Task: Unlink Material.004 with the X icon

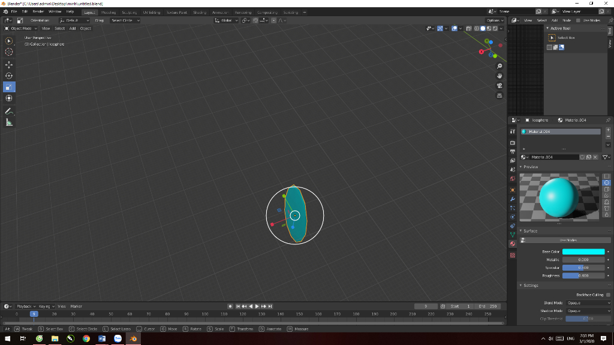Action: (595, 158)
